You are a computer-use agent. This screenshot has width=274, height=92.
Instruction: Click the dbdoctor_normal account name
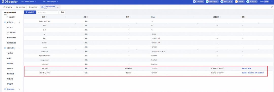point(45,73)
